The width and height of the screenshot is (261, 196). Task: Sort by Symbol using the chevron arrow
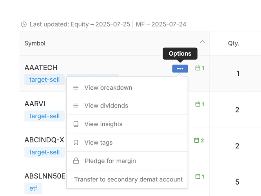tap(202, 42)
